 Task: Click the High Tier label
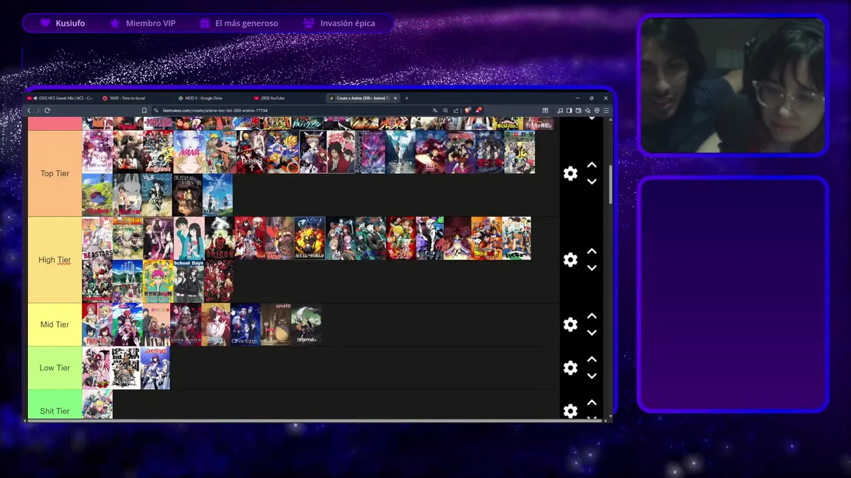pos(55,260)
